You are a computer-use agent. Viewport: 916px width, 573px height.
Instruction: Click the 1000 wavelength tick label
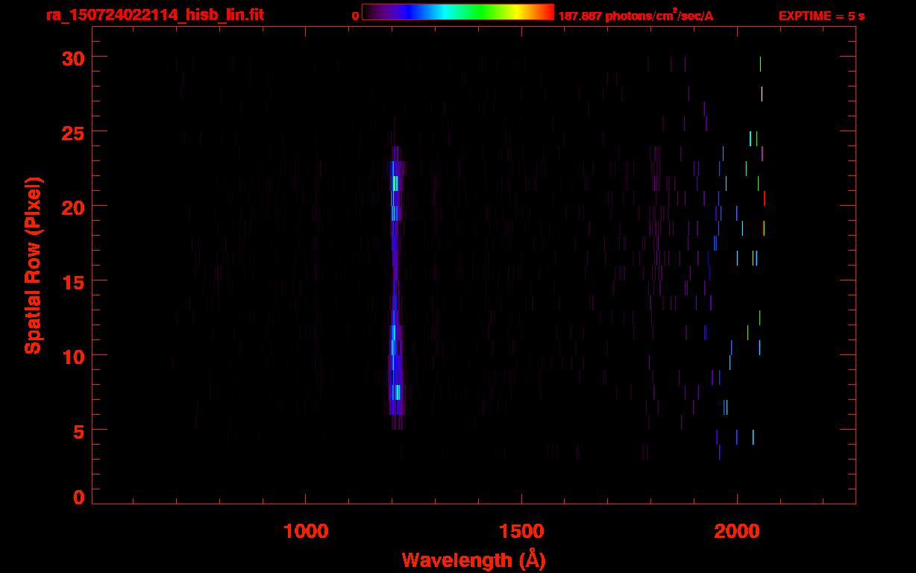[x=305, y=530]
